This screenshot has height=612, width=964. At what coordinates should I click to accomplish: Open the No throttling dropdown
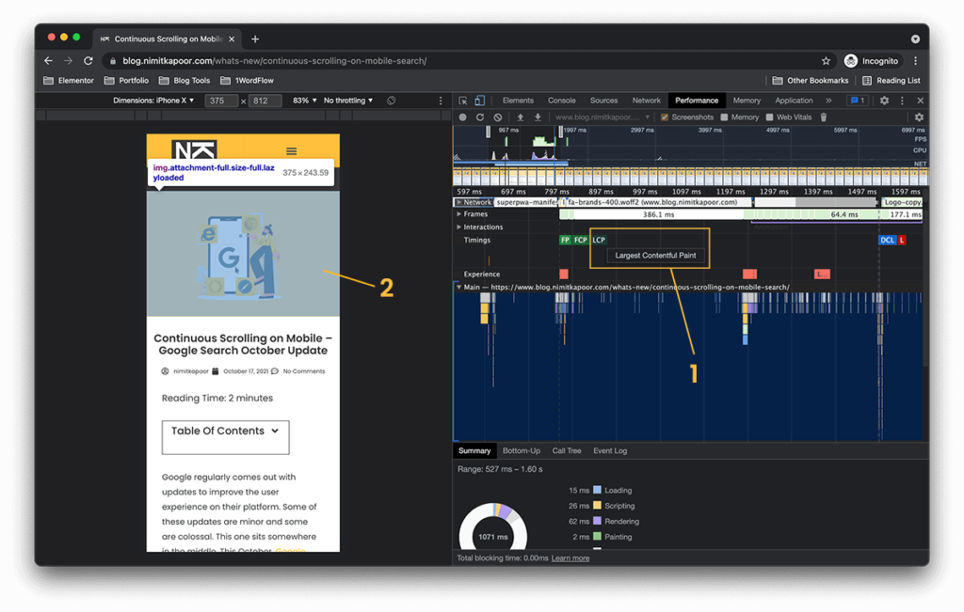pyautogui.click(x=348, y=101)
